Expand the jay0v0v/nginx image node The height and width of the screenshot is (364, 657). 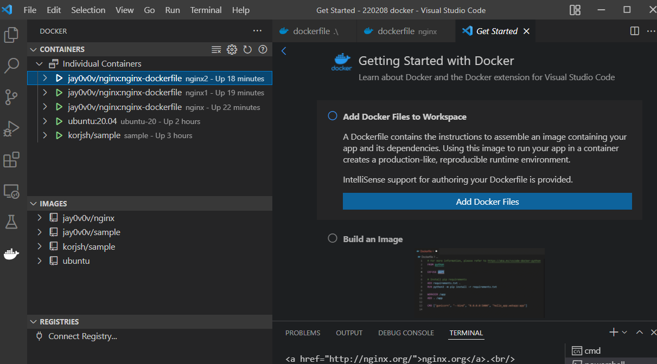coord(39,218)
